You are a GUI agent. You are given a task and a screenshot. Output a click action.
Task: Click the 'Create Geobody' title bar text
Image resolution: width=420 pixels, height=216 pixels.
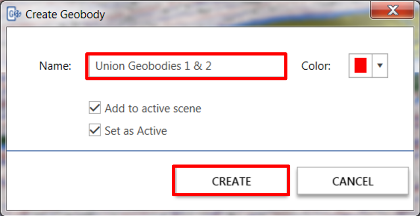click(x=65, y=14)
